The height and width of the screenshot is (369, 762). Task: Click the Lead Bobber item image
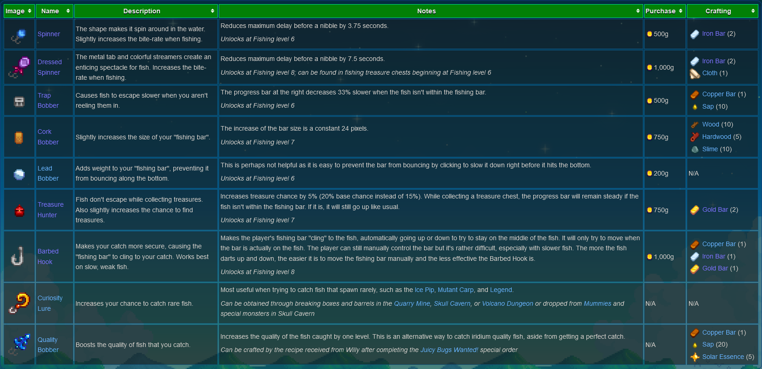point(19,174)
